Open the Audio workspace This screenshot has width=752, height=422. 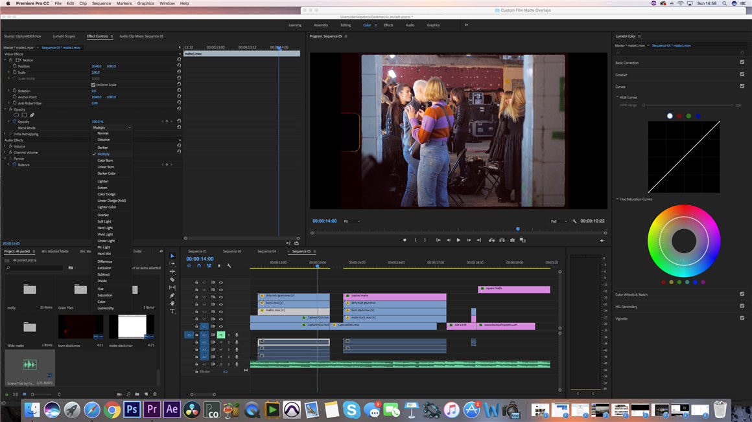410,25
